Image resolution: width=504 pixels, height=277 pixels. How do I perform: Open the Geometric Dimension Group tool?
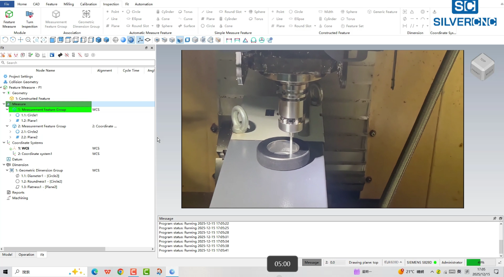[86, 19]
